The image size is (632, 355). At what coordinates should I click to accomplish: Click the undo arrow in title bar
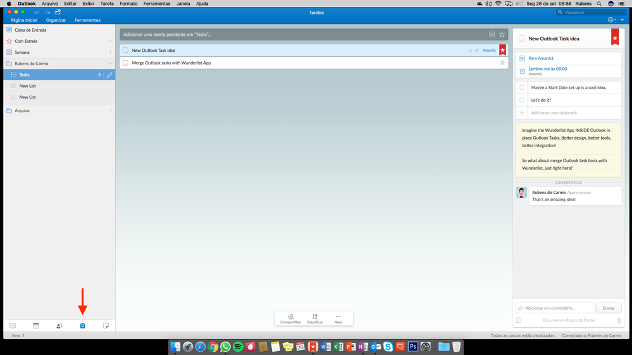[37, 12]
